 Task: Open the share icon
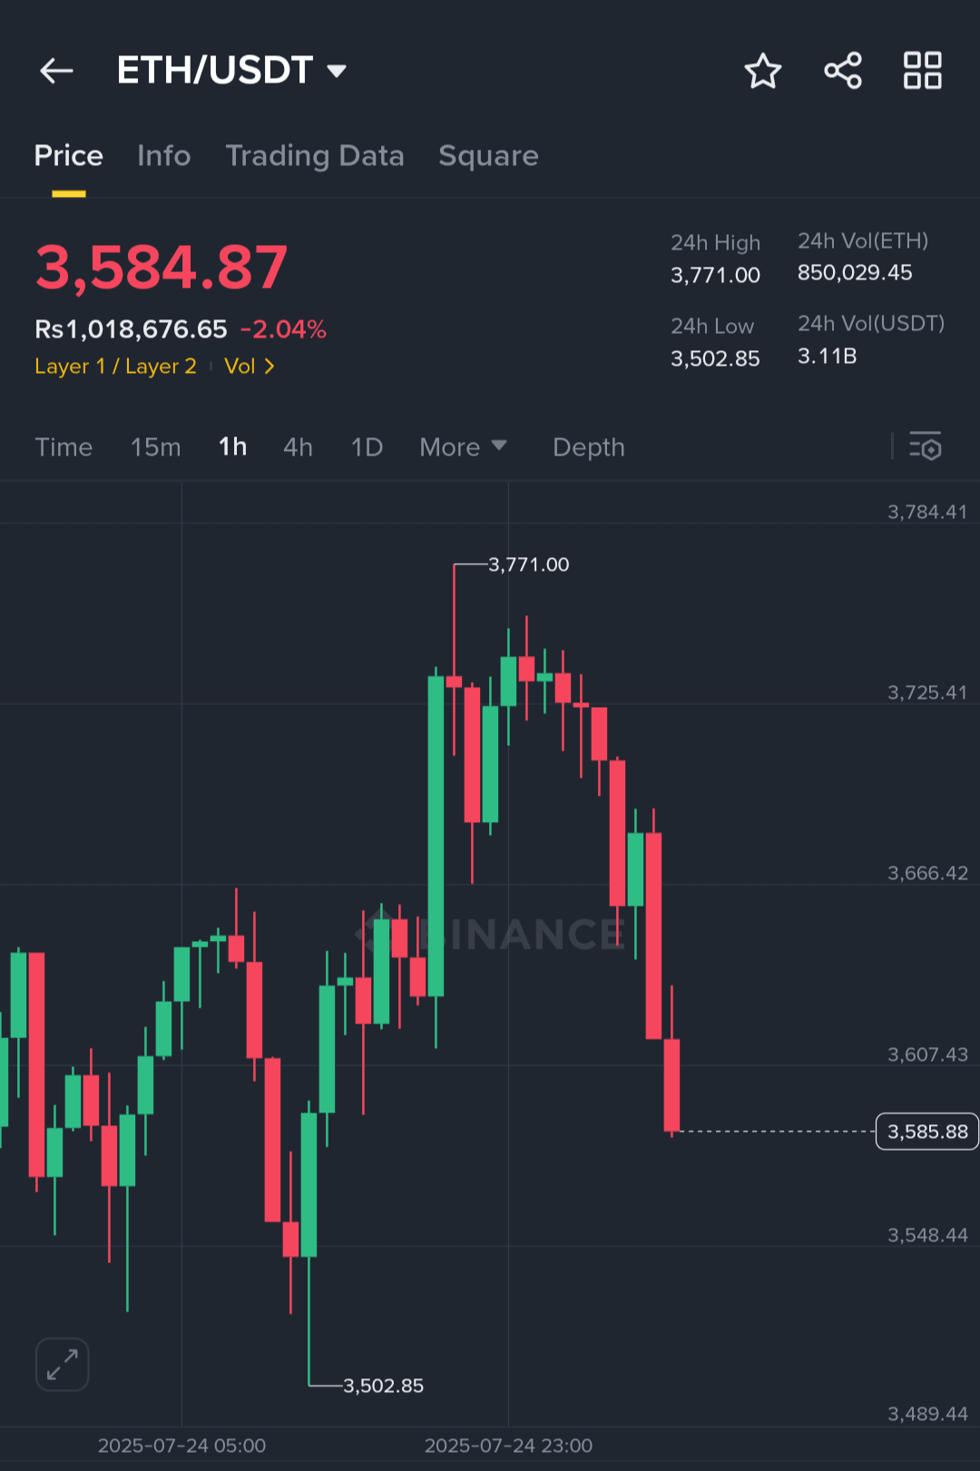(843, 71)
